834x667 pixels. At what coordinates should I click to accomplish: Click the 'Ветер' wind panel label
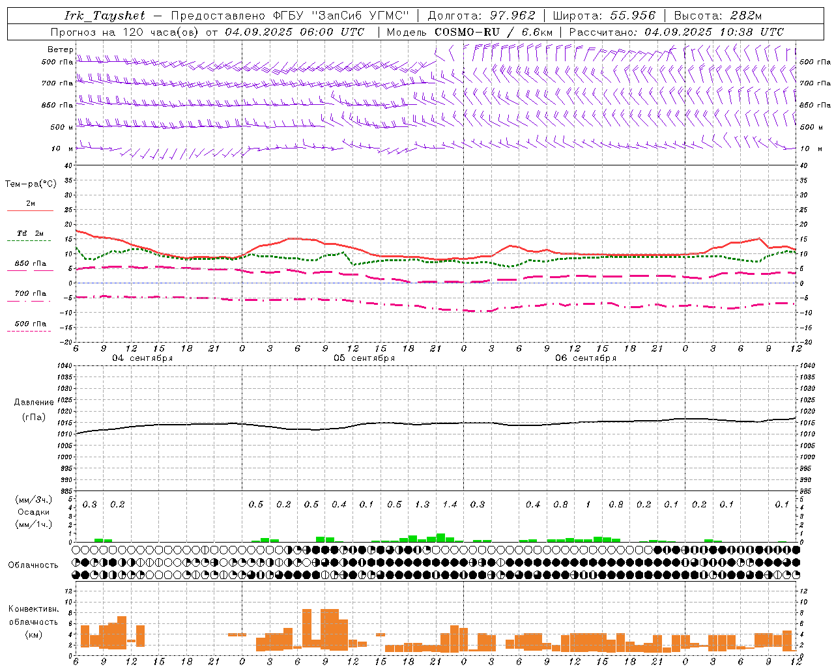[x=60, y=50]
